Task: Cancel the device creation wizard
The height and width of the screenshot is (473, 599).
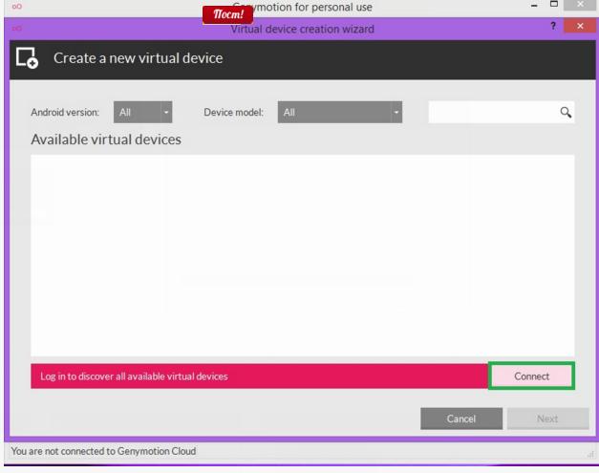Action: pos(461,419)
